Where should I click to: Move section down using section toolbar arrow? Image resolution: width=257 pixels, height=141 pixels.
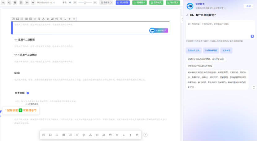click(65, 19)
